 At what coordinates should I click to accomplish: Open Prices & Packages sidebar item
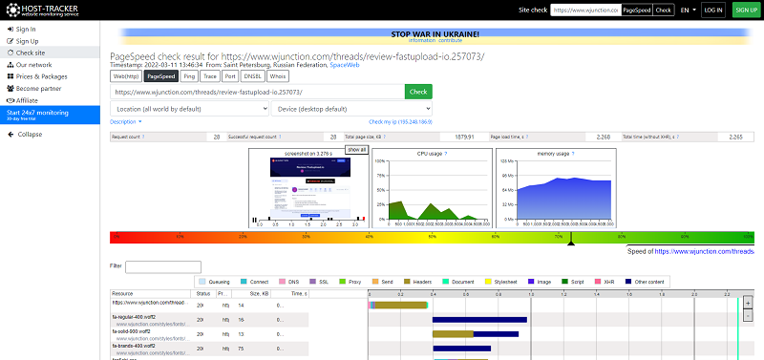(x=37, y=76)
